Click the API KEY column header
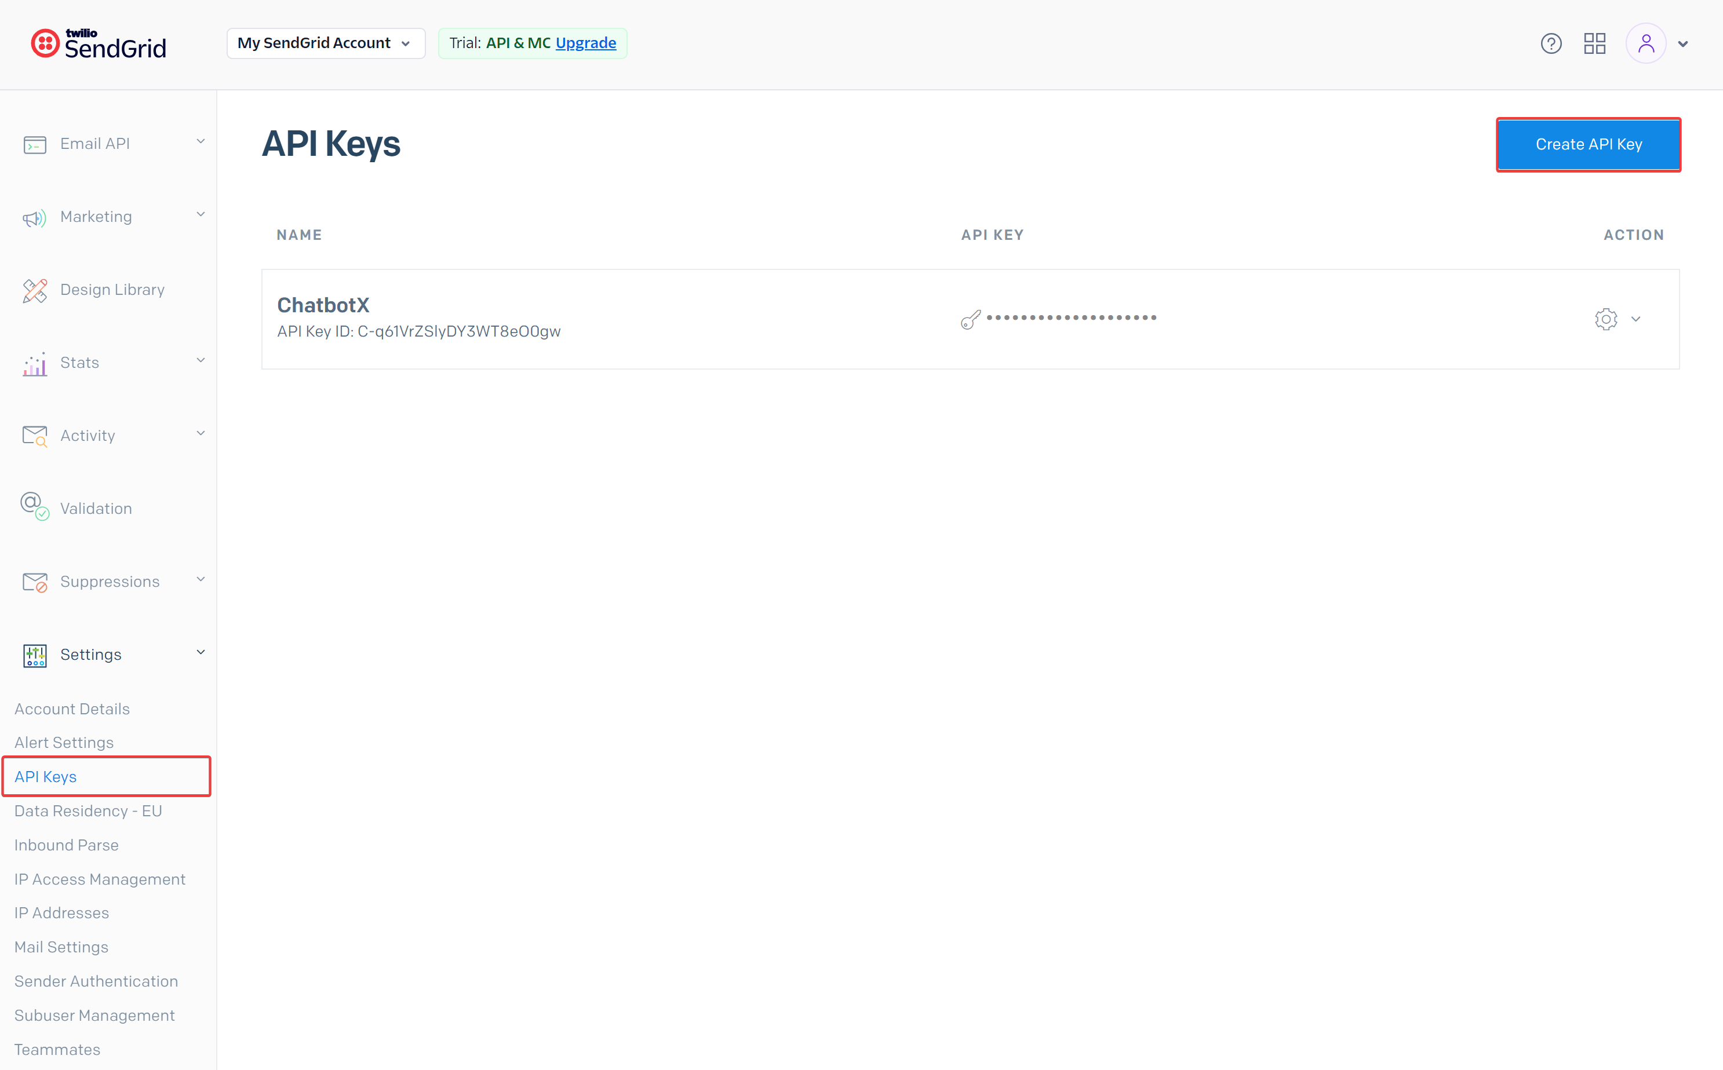 point(992,234)
